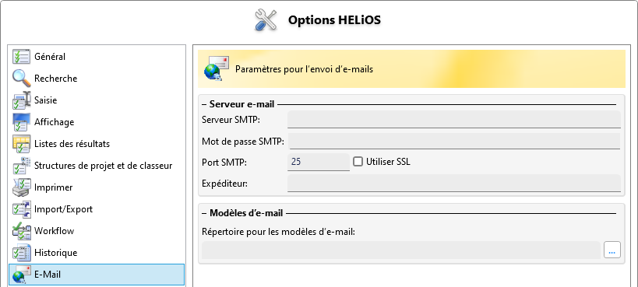Open the Général options icon
Image resolution: width=638 pixels, height=287 pixels.
click(x=21, y=57)
